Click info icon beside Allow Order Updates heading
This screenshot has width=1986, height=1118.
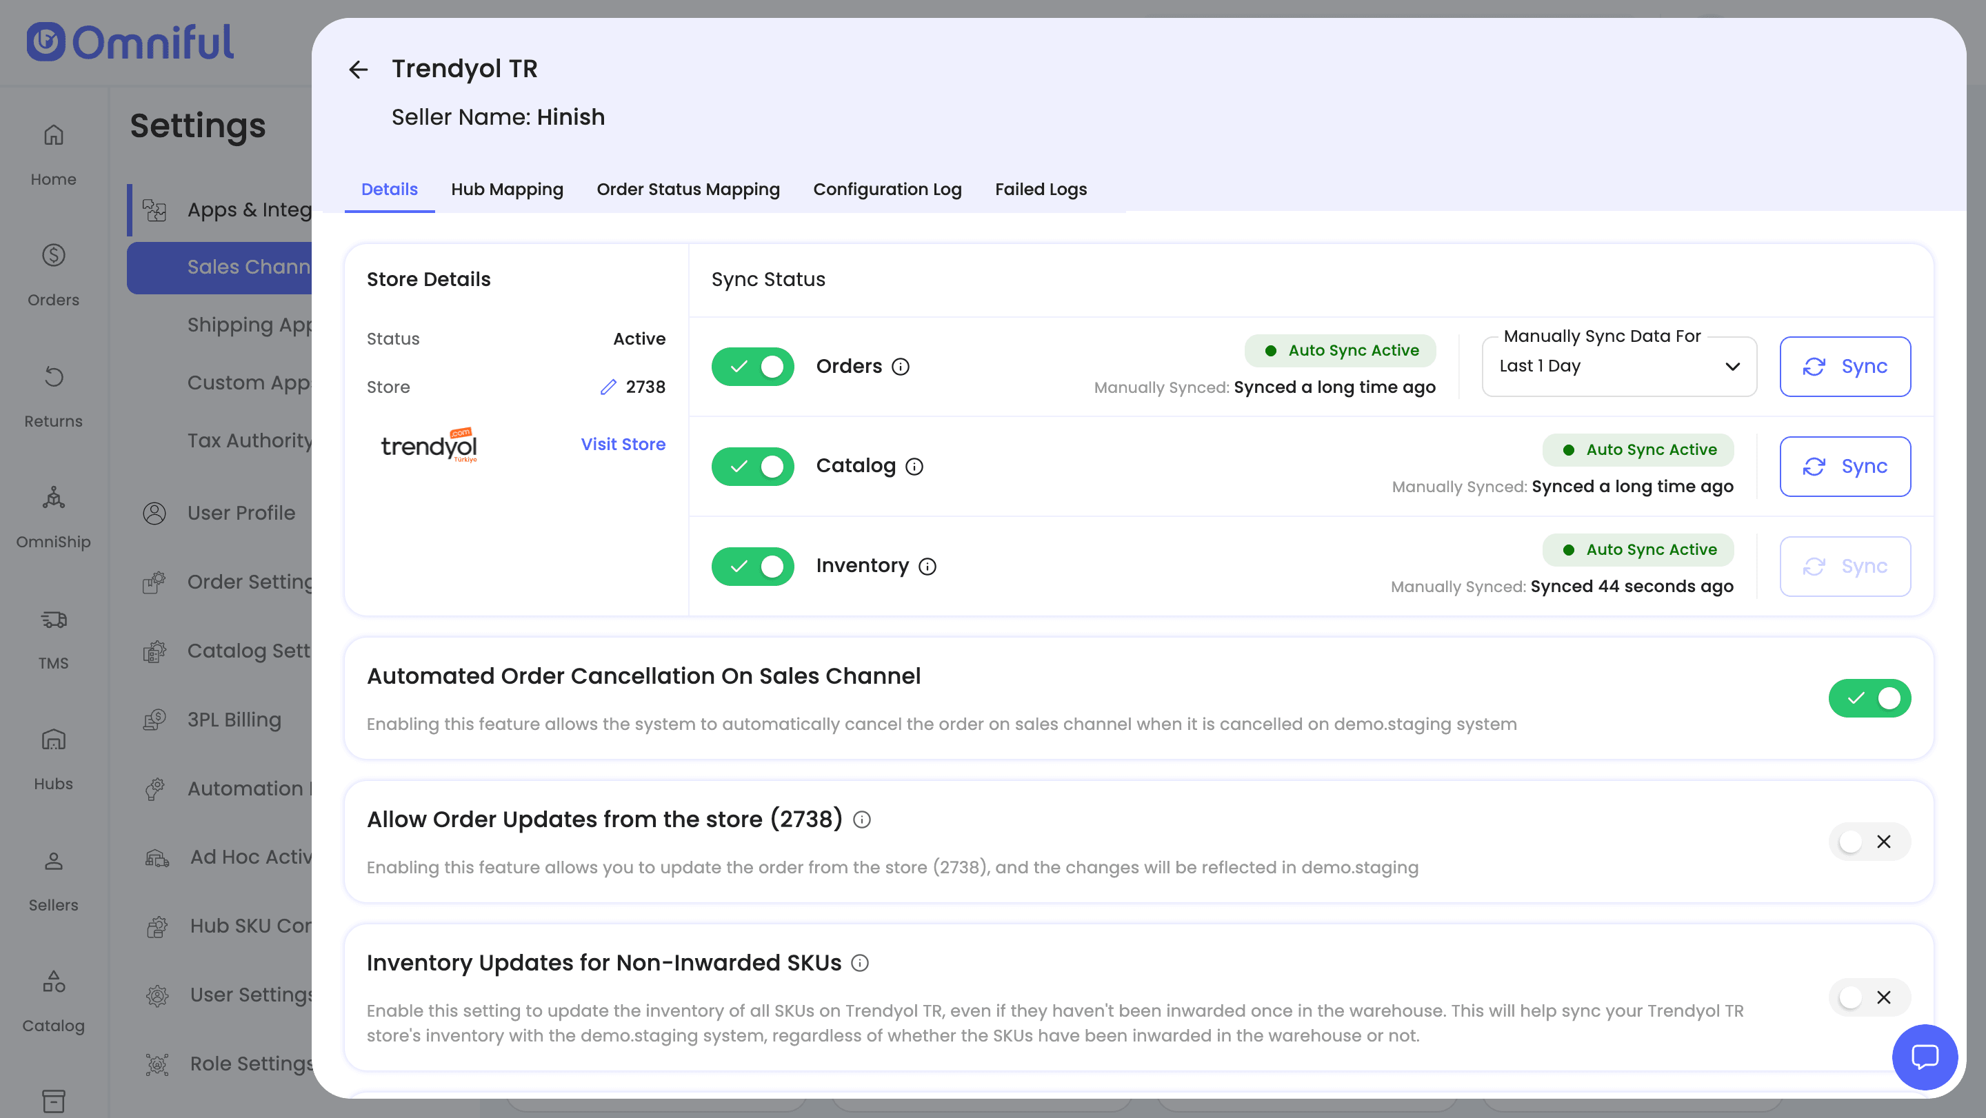[862, 820]
